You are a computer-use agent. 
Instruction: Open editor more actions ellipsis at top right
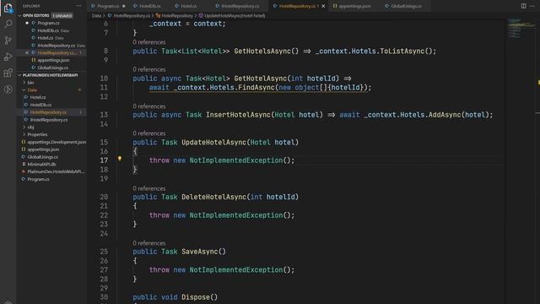[x=532, y=6]
